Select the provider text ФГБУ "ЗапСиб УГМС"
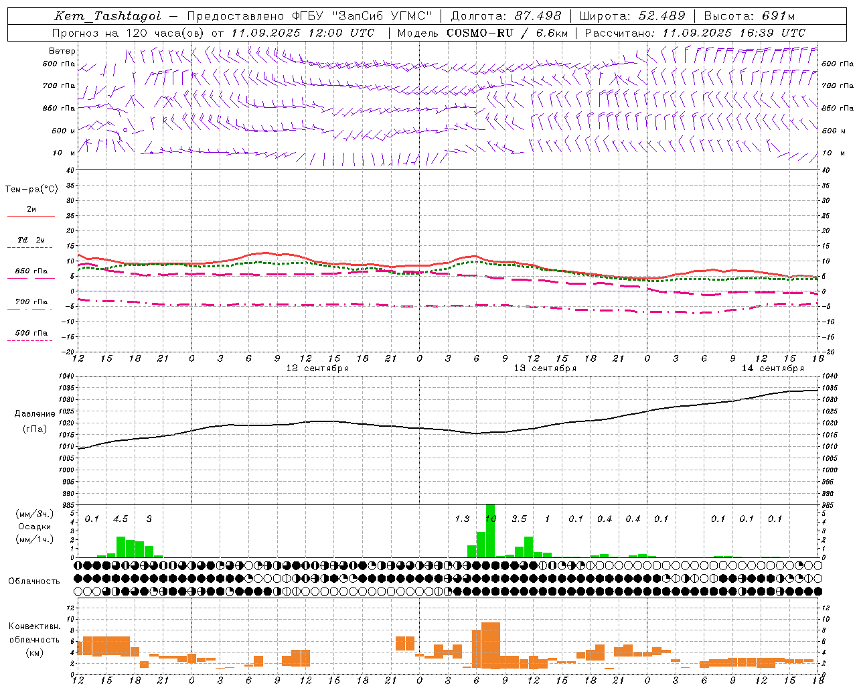 click(x=362, y=16)
